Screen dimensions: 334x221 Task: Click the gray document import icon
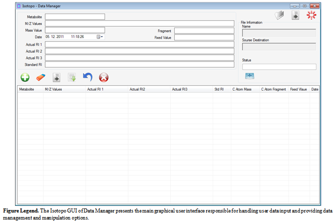57,77
